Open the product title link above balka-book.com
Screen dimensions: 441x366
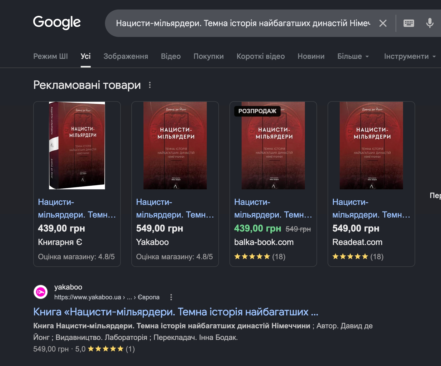pos(273,208)
